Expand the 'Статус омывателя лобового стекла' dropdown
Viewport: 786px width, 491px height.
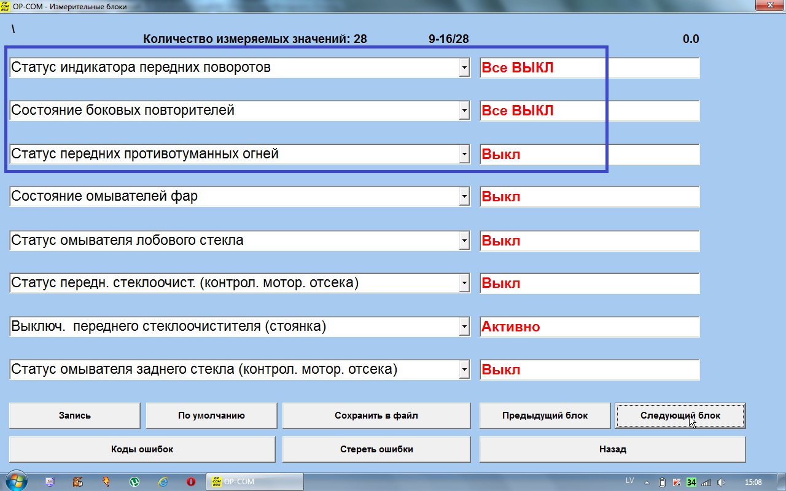[464, 241]
